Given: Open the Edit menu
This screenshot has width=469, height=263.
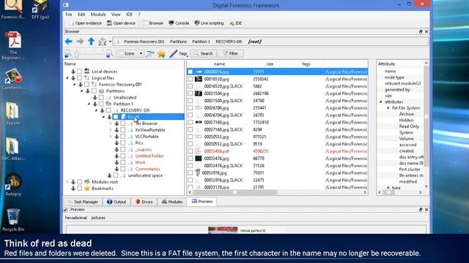Looking at the screenshot, I should click(x=81, y=15).
